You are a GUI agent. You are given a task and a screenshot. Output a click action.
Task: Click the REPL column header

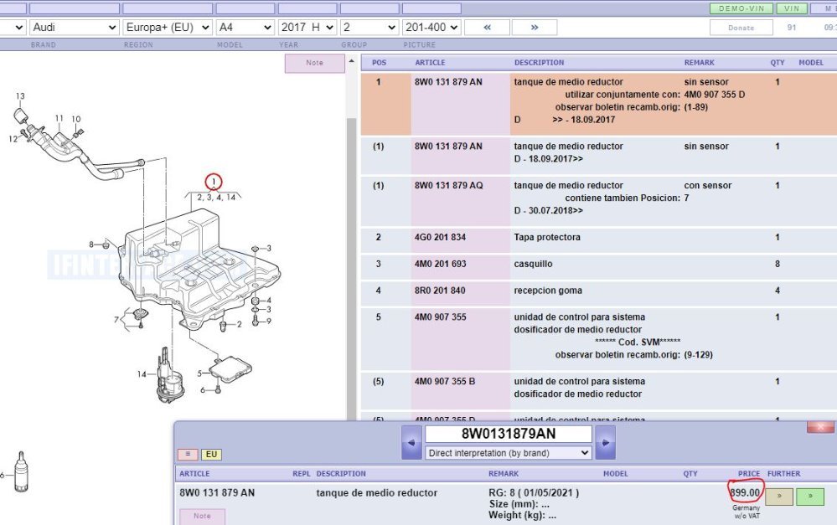[301, 473]
